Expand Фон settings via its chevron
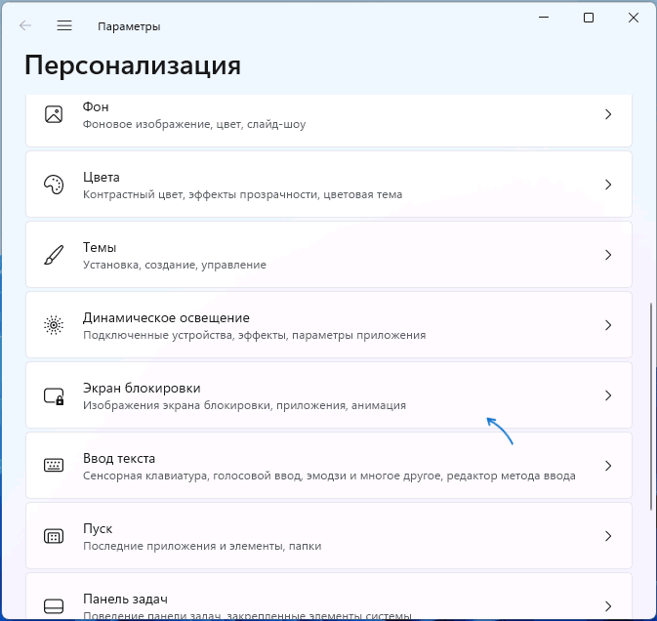657x621 pixels. [608, 114]
